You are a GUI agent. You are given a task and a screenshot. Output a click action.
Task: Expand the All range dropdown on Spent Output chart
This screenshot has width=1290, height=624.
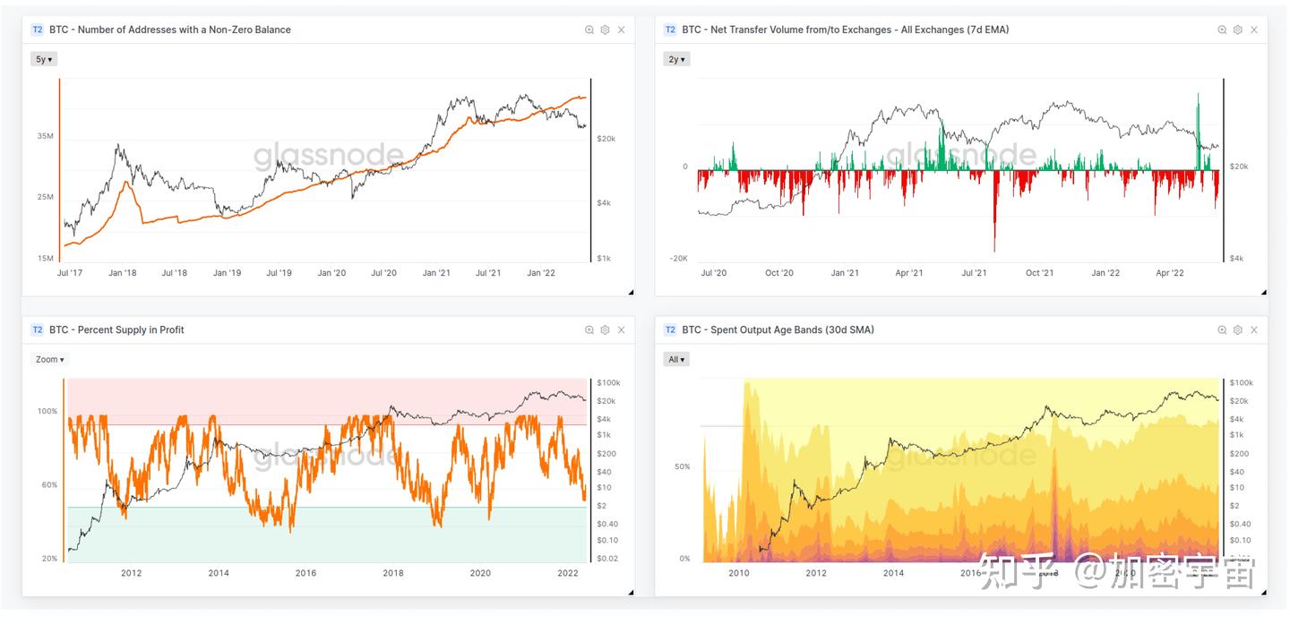(x=676, y=359)
